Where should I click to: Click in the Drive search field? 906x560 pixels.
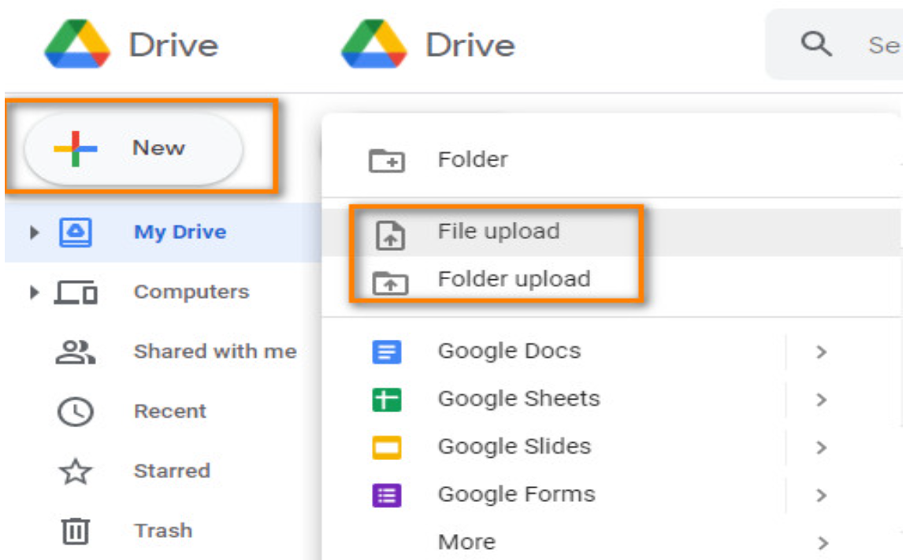point(835,45)
